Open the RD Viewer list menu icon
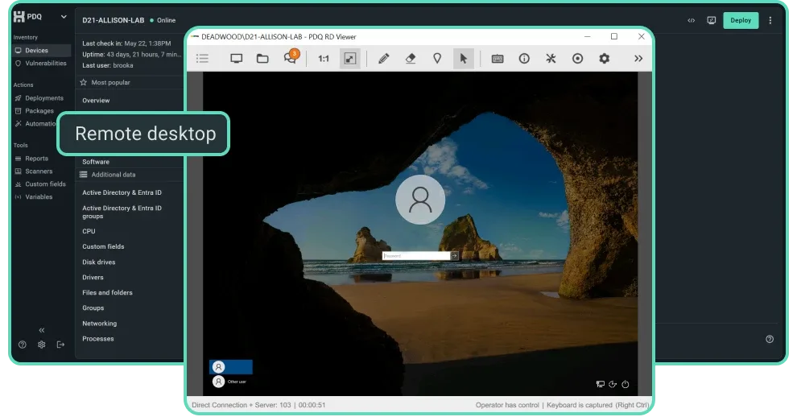This screenshot has height=417, width=797. tap(202, 59)
